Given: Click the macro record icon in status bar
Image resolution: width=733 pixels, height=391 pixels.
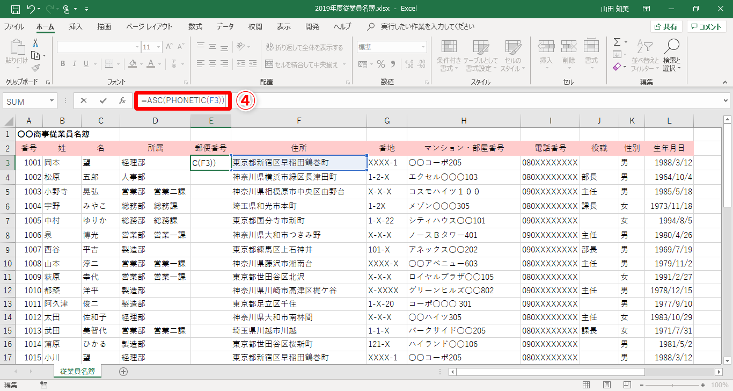Looking at the screenshot, I should [x=44, y=385].
